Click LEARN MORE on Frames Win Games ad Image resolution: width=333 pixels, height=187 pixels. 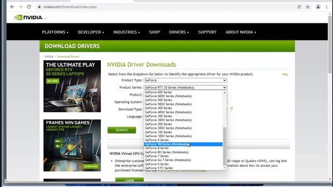tap(91, 166)
